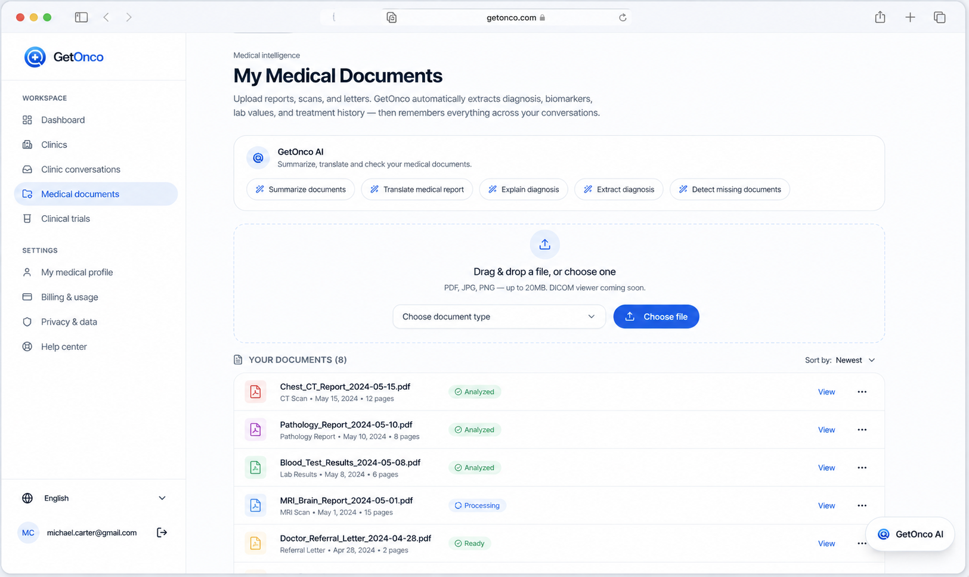Toggle the Safari sidebar button

click(82, 17)
